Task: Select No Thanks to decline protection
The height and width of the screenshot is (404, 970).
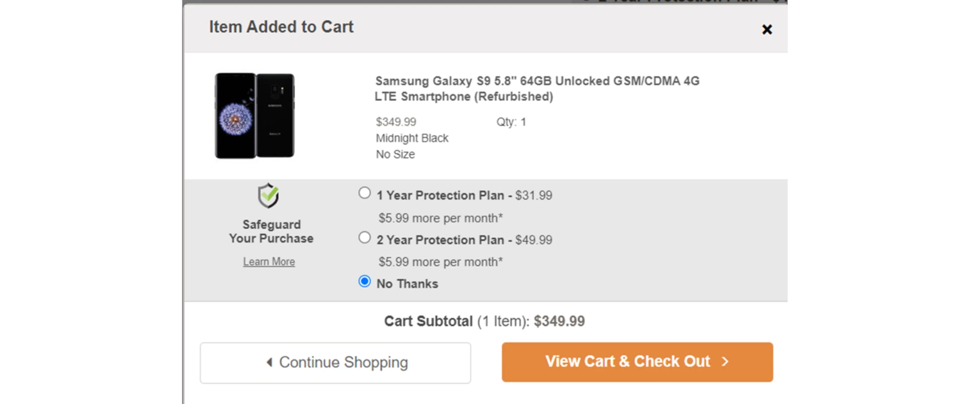Action: pyautogui.click(x=364, y=282)
